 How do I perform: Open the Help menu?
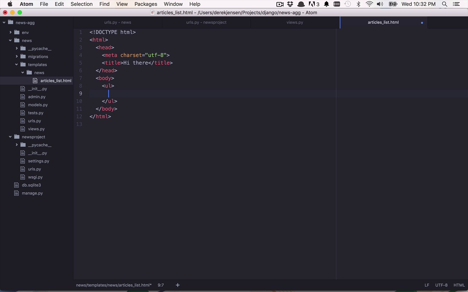[195, 4]
